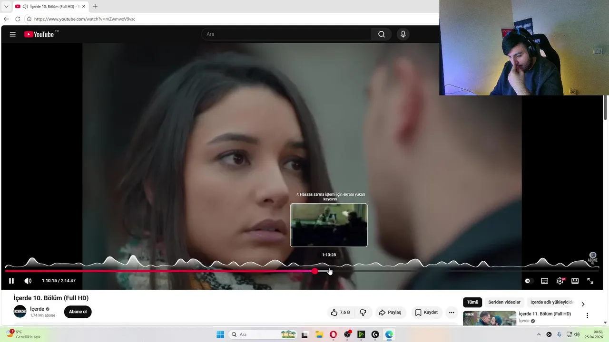The width and height of the screenshot is (609, 342).
Task: Start voice search with the microphone icon
Action: 403,34
